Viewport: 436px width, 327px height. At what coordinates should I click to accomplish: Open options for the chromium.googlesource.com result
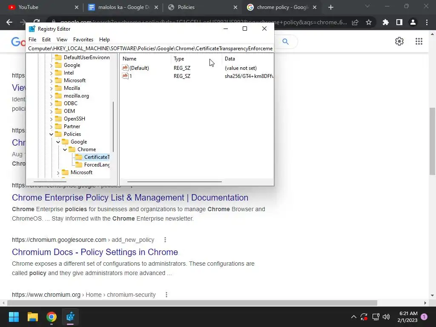click(x=165, y=240)
